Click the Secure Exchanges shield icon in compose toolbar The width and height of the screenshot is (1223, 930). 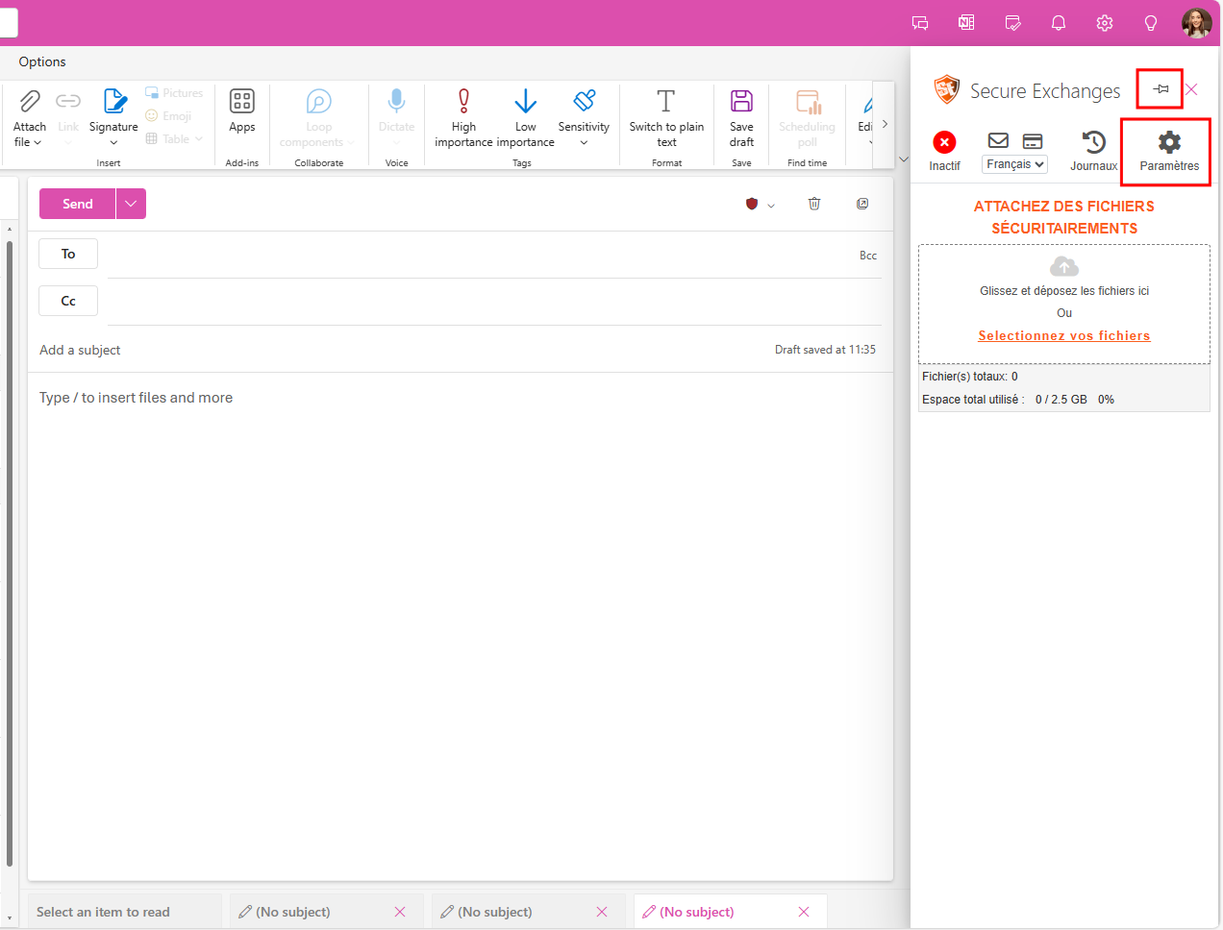pyautogui.click(x=752, y=204)
